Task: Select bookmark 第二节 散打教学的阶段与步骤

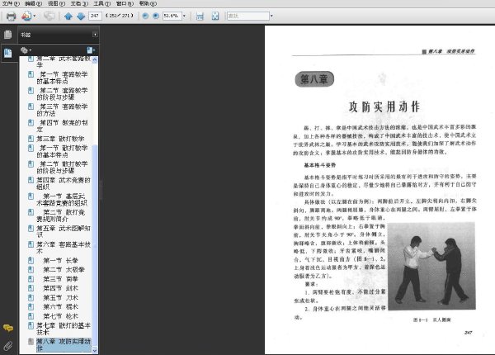Action: tap(62, 168)
